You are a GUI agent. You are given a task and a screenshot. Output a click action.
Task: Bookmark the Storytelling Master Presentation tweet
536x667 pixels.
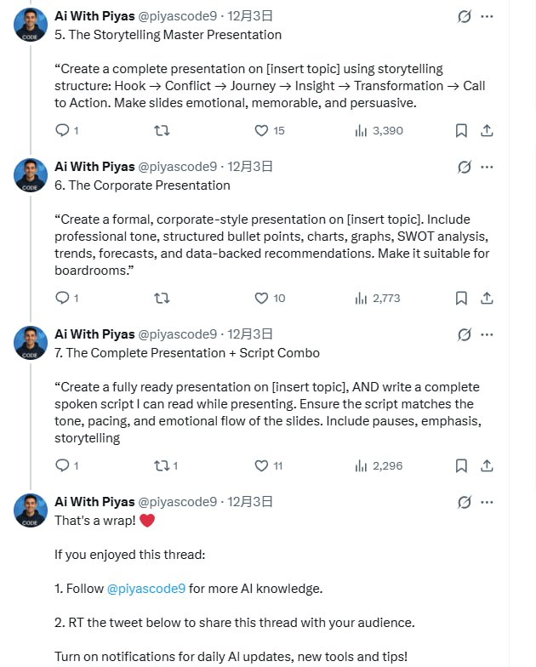460,131
